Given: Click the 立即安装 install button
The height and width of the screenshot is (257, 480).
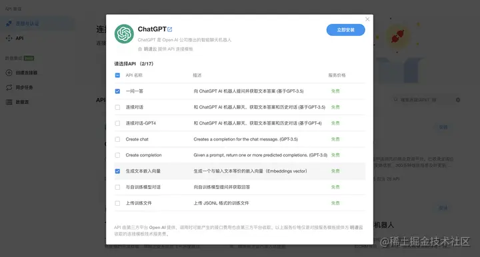Looking at the screenshot, I should pyautogui.click(x=345, y=30).
